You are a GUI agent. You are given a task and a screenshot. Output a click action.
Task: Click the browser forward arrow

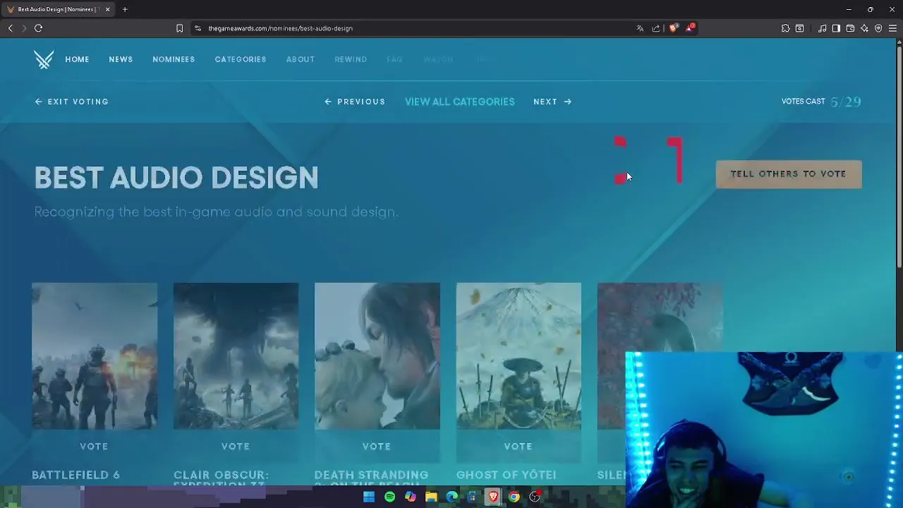click(24, 28)
